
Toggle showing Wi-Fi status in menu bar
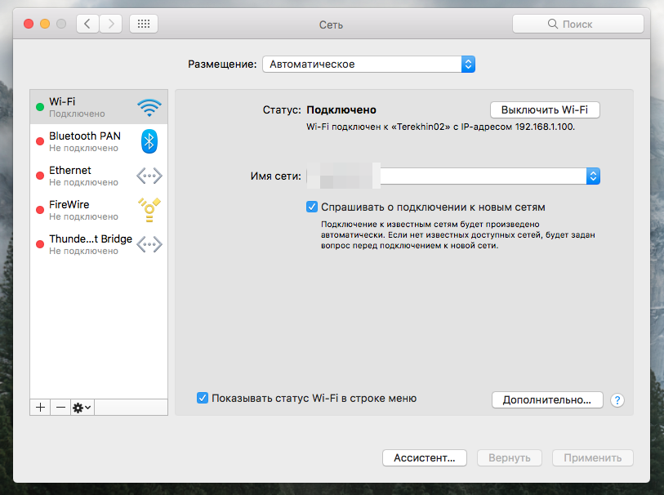point(203,398)
